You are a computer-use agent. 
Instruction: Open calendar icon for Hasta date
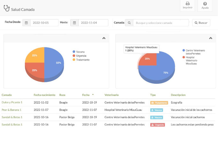74,23
